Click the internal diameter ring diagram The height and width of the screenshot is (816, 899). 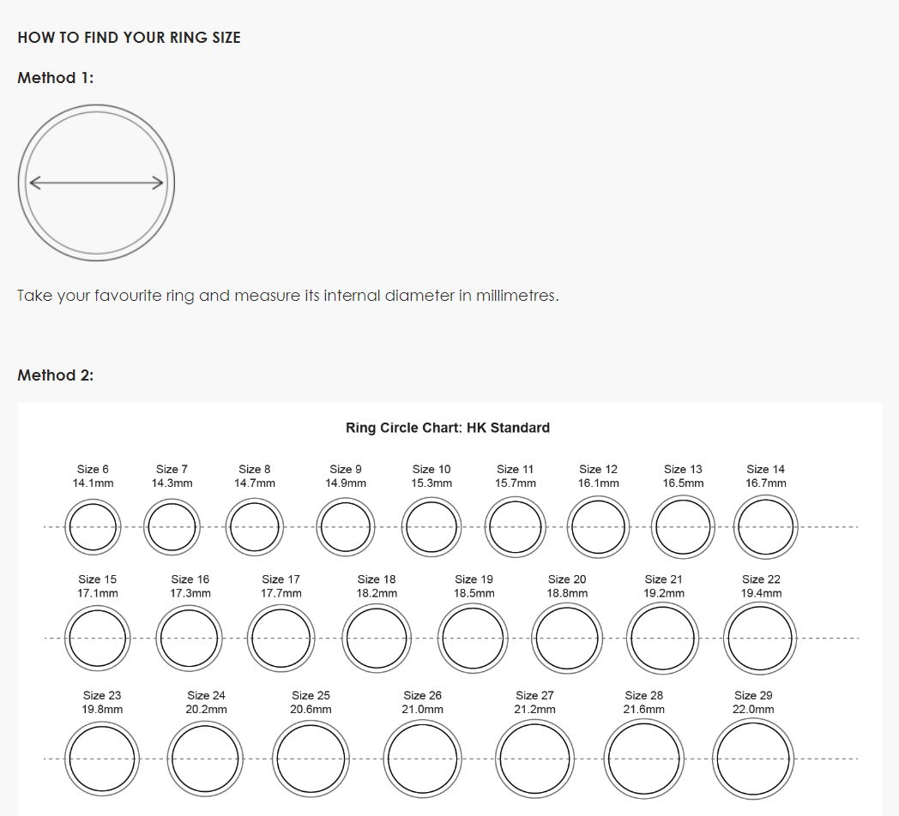click(96, 183)
